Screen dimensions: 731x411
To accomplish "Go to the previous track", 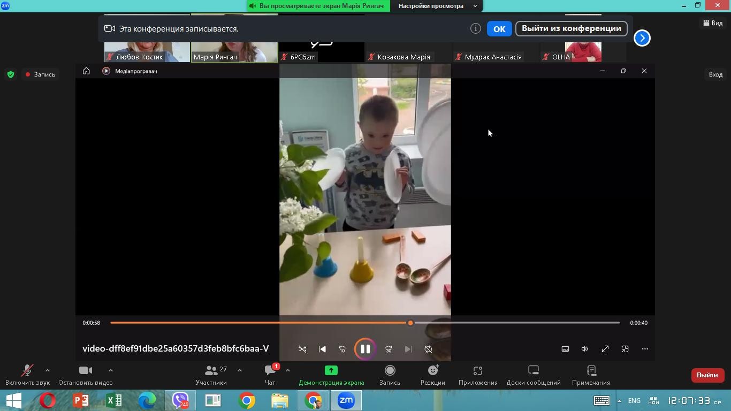I will [322, 349].
